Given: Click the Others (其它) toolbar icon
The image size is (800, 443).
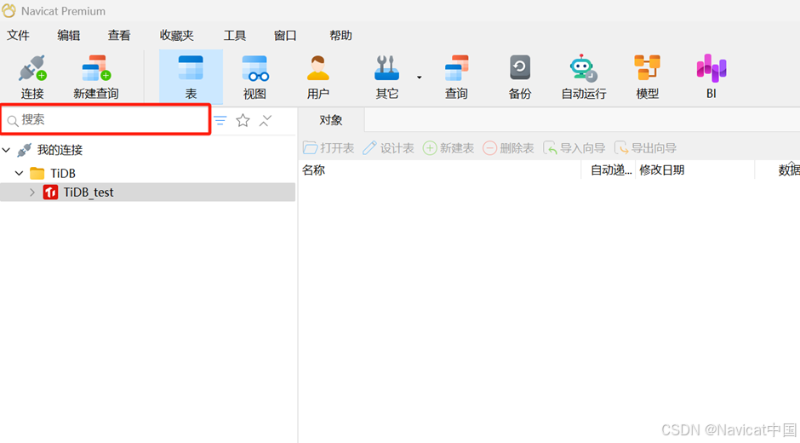Looking at the screenshot, I should click(386, 68).
